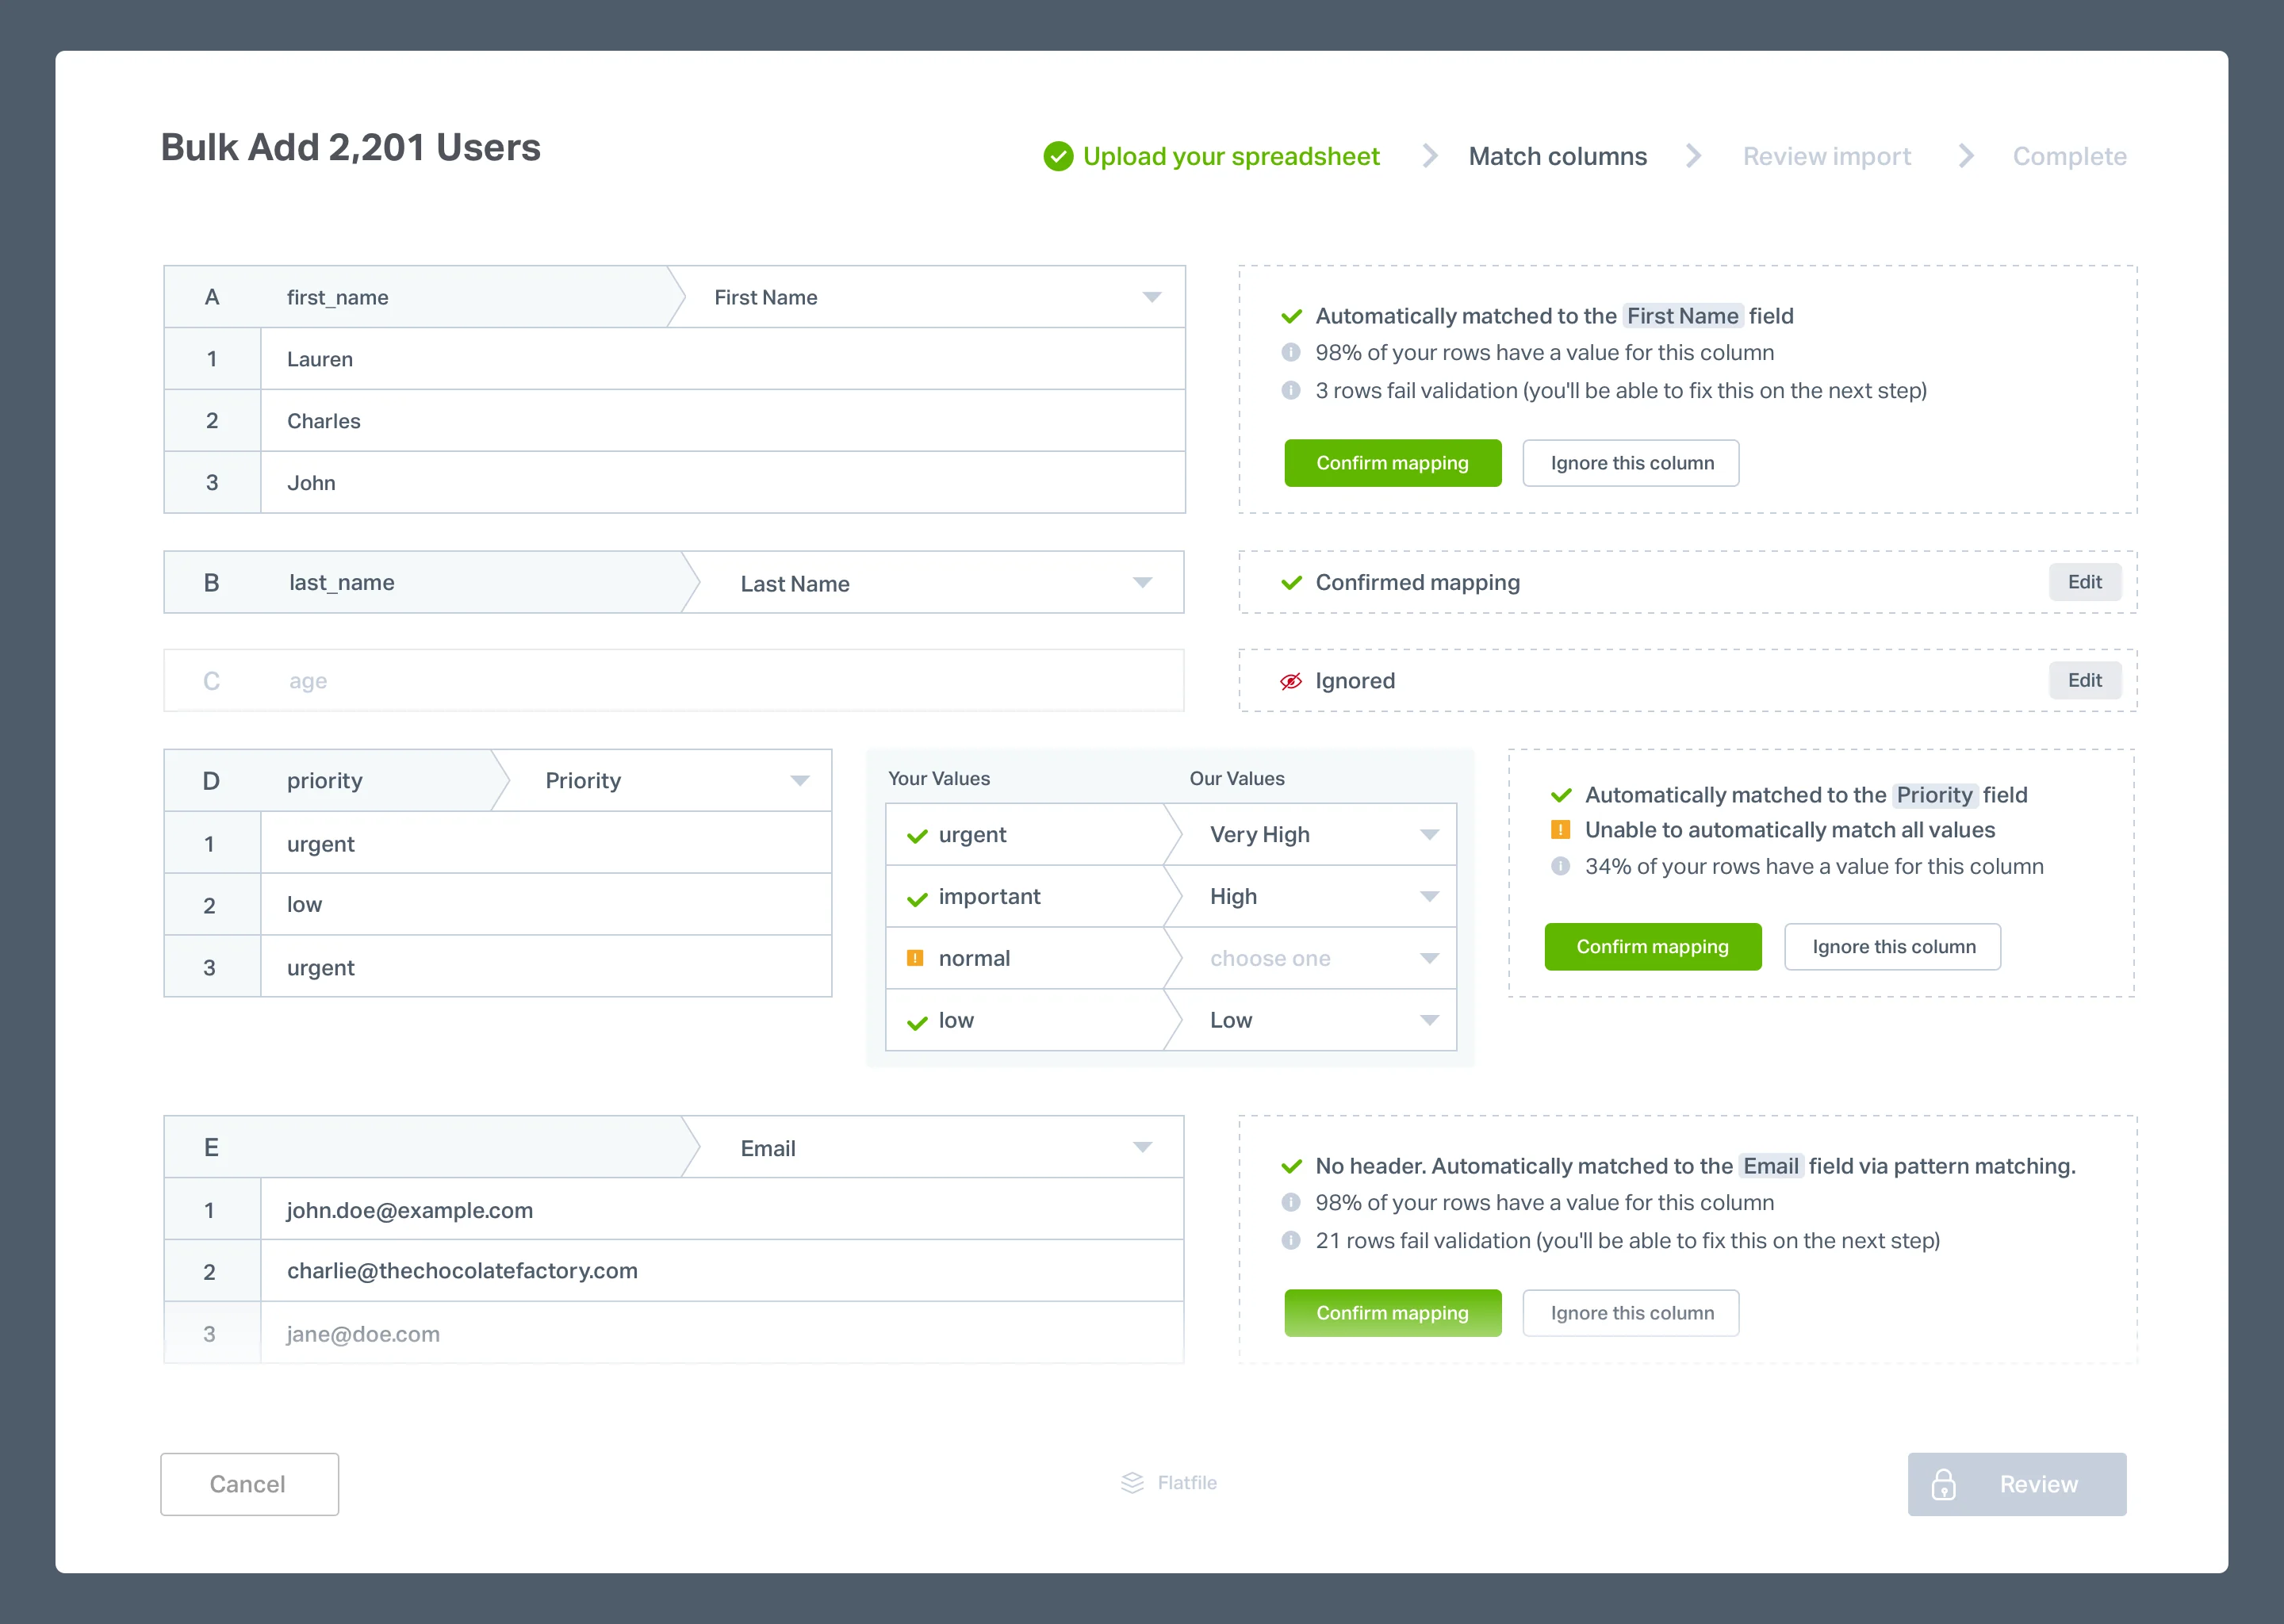Click the orange warning icon beside "normal"
The image size is (2284, 1624).
click(x=915, y=958)
